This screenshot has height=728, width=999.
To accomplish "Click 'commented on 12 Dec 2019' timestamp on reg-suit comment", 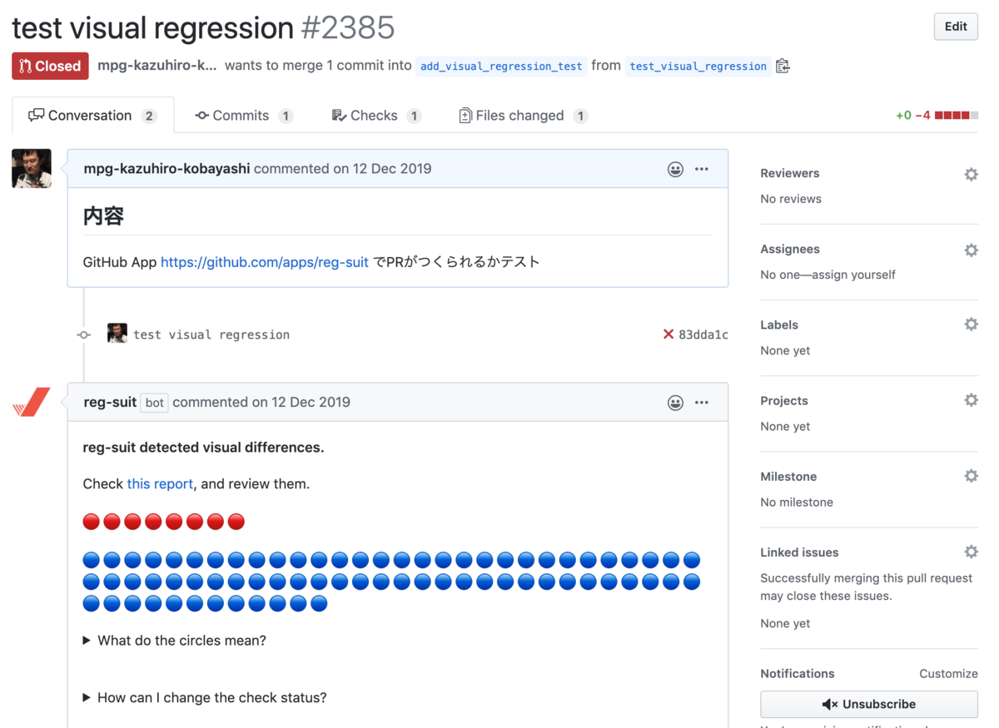I will [261, 402].
